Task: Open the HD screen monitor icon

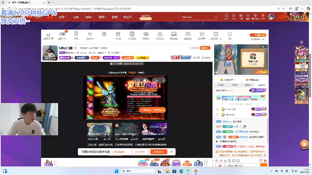Action: (x=174, y=34)
